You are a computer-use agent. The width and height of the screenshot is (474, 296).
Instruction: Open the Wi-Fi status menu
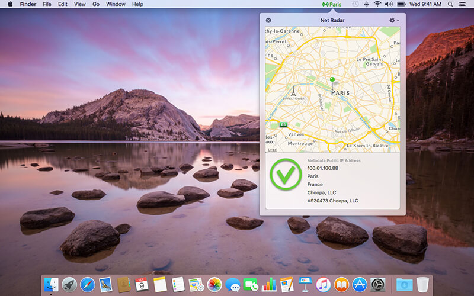(377, 4)
